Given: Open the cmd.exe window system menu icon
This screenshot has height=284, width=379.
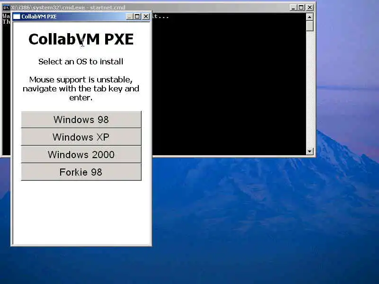Looking at the screenshot, I should (x=6, y=8).
